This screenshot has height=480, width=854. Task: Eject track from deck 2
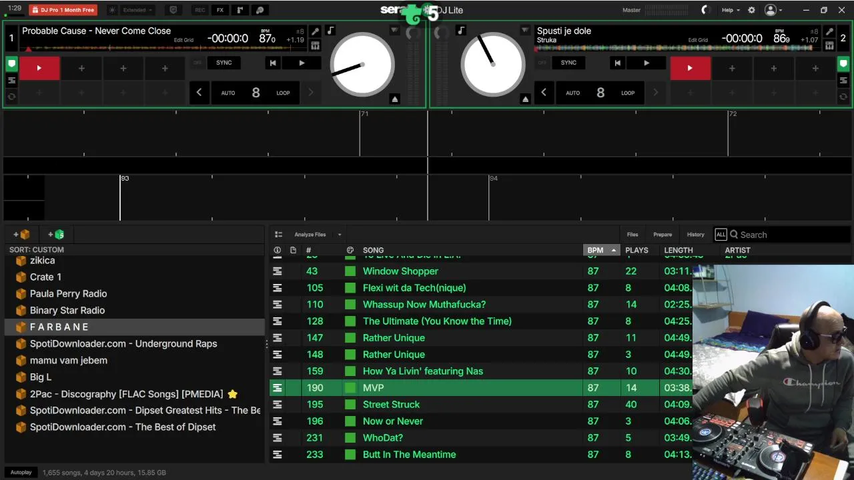525,99
